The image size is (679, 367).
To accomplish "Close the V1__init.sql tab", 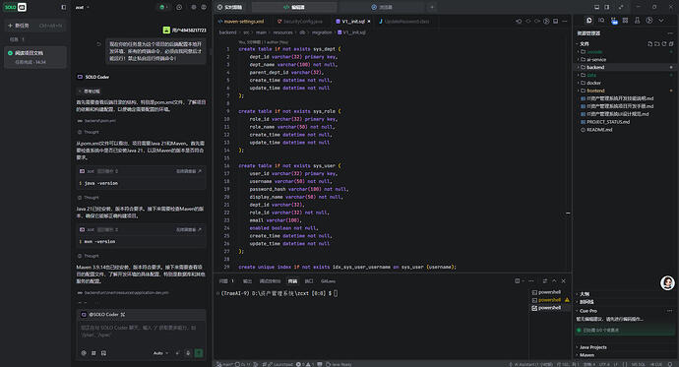I will (x=369, y=22).
